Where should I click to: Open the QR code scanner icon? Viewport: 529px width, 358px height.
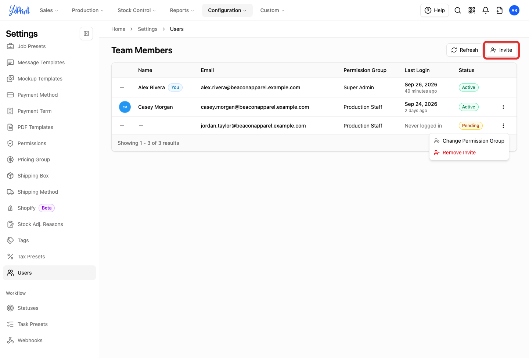click(x=472, y=10)
